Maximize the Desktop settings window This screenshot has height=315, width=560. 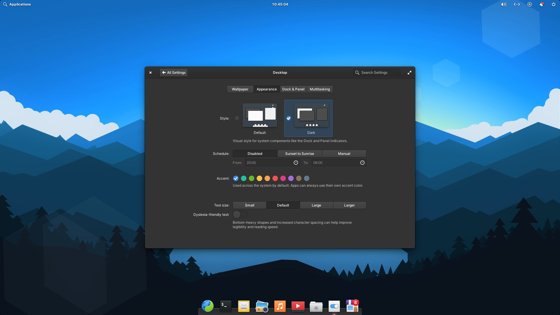point(409,73)
